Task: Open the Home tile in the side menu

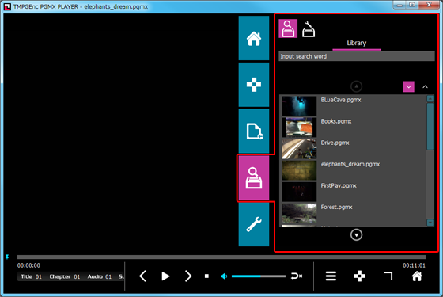Action: [254, 38]
